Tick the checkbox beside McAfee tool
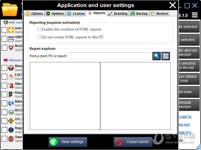 (x=4, y=48)
